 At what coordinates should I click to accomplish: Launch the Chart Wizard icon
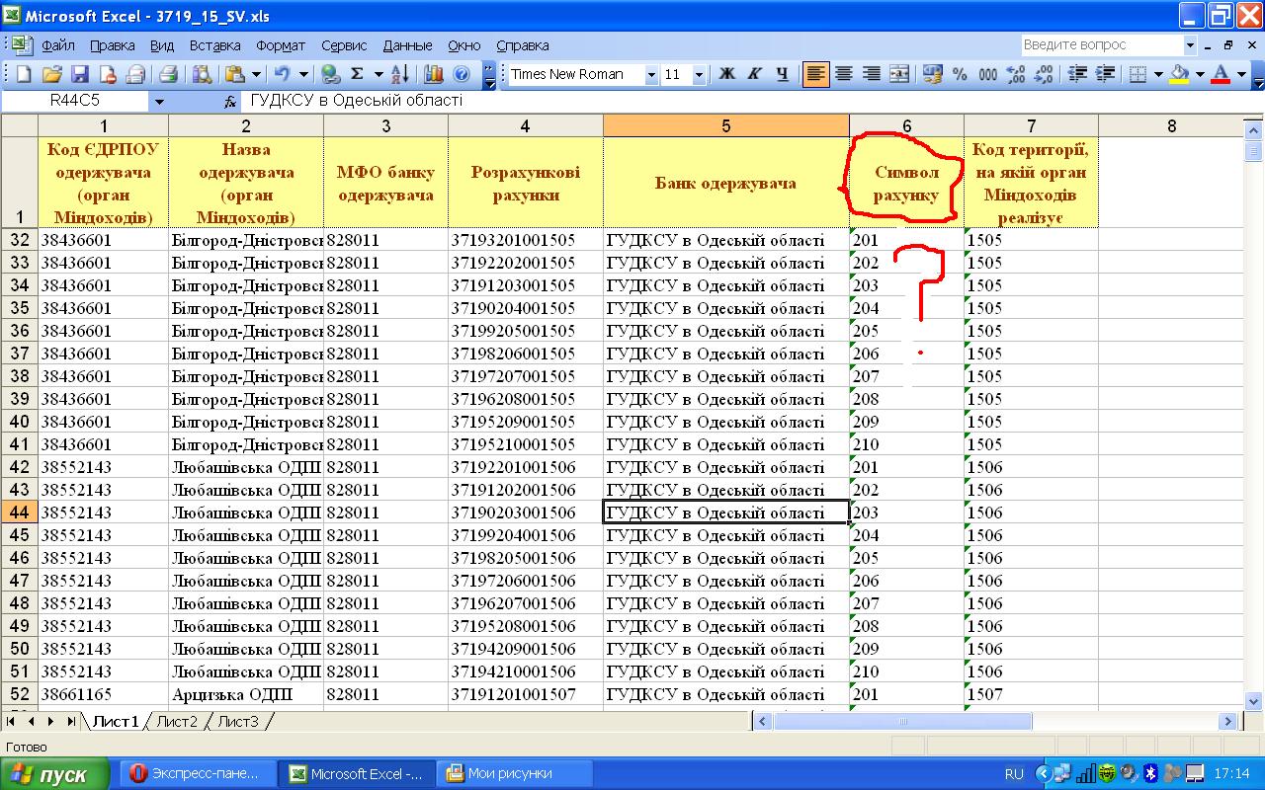click(x=434, y=74)
